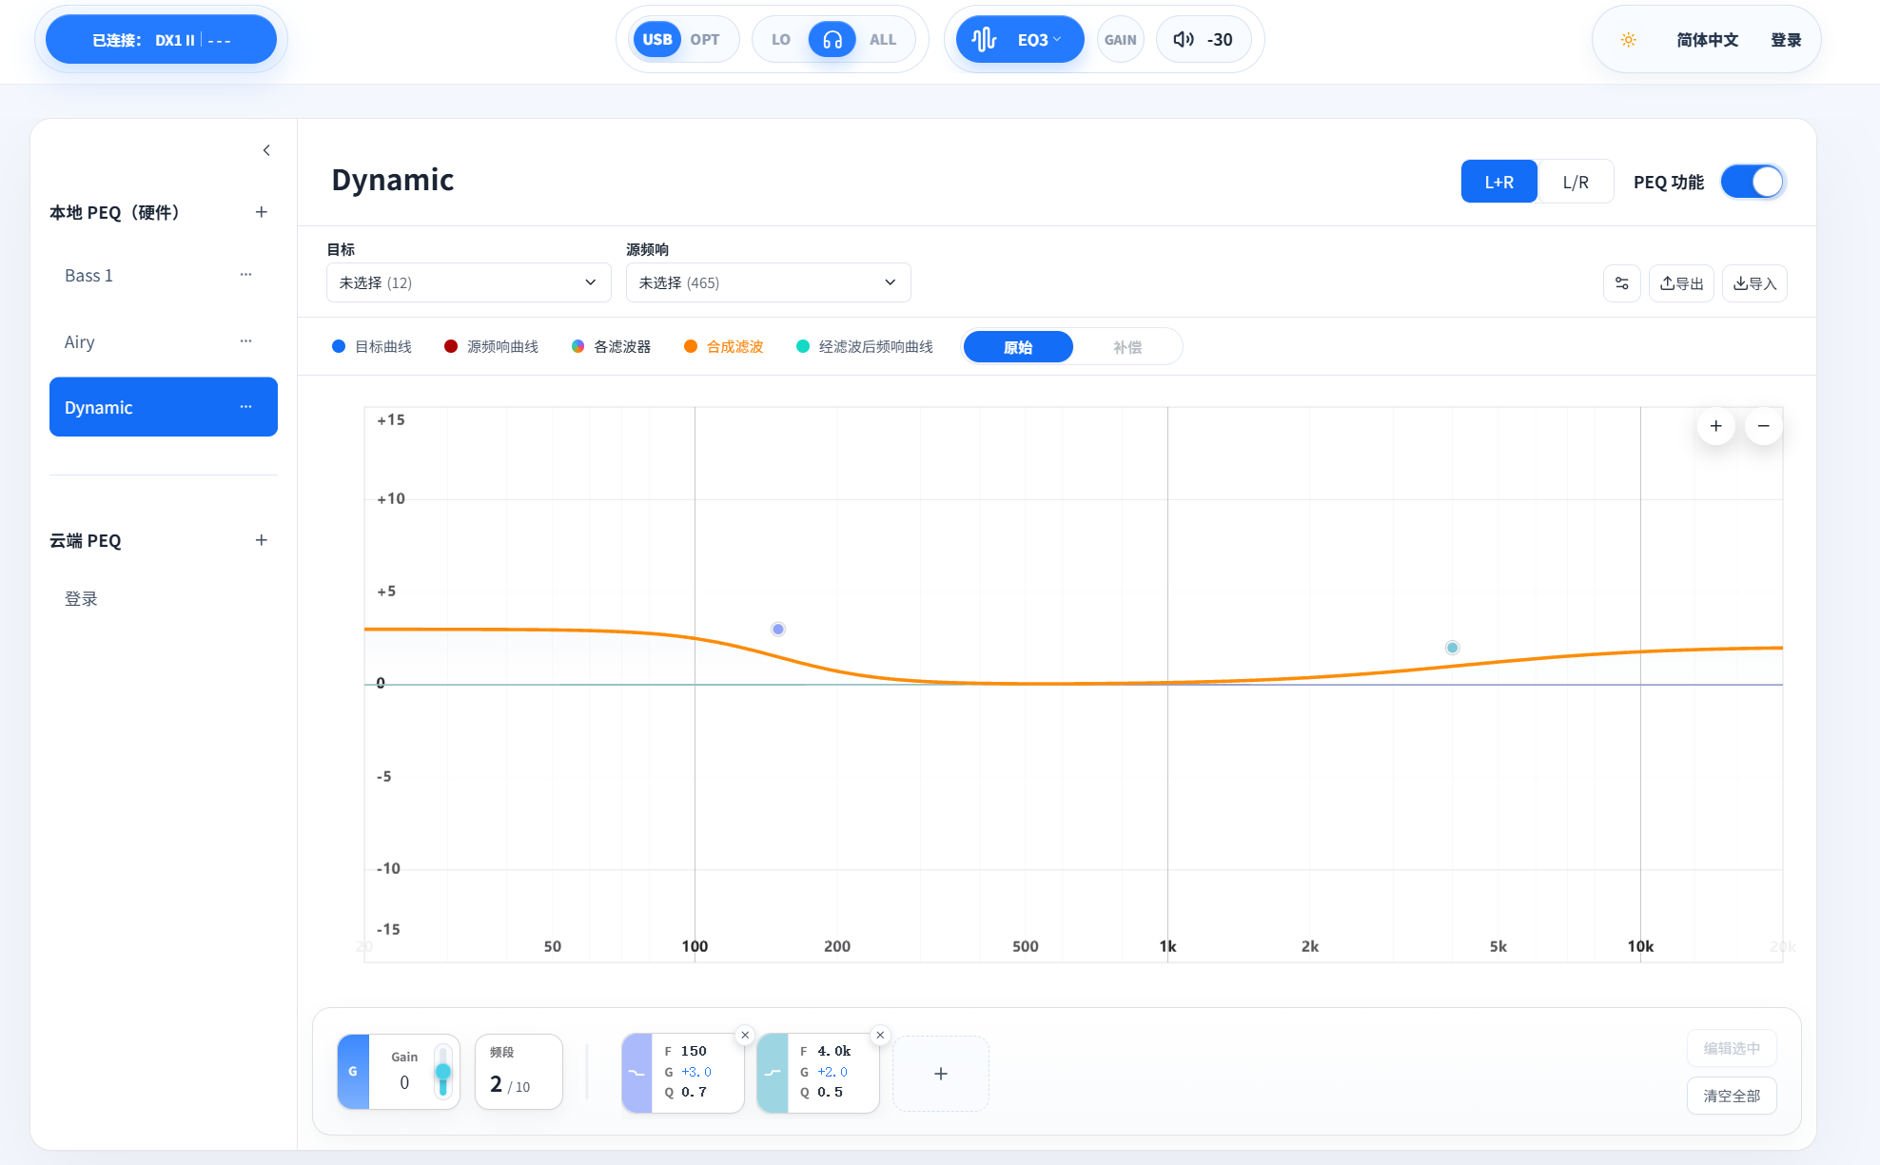
Task: Add a new cloud PEQ preset
Action: coord(262,540)
